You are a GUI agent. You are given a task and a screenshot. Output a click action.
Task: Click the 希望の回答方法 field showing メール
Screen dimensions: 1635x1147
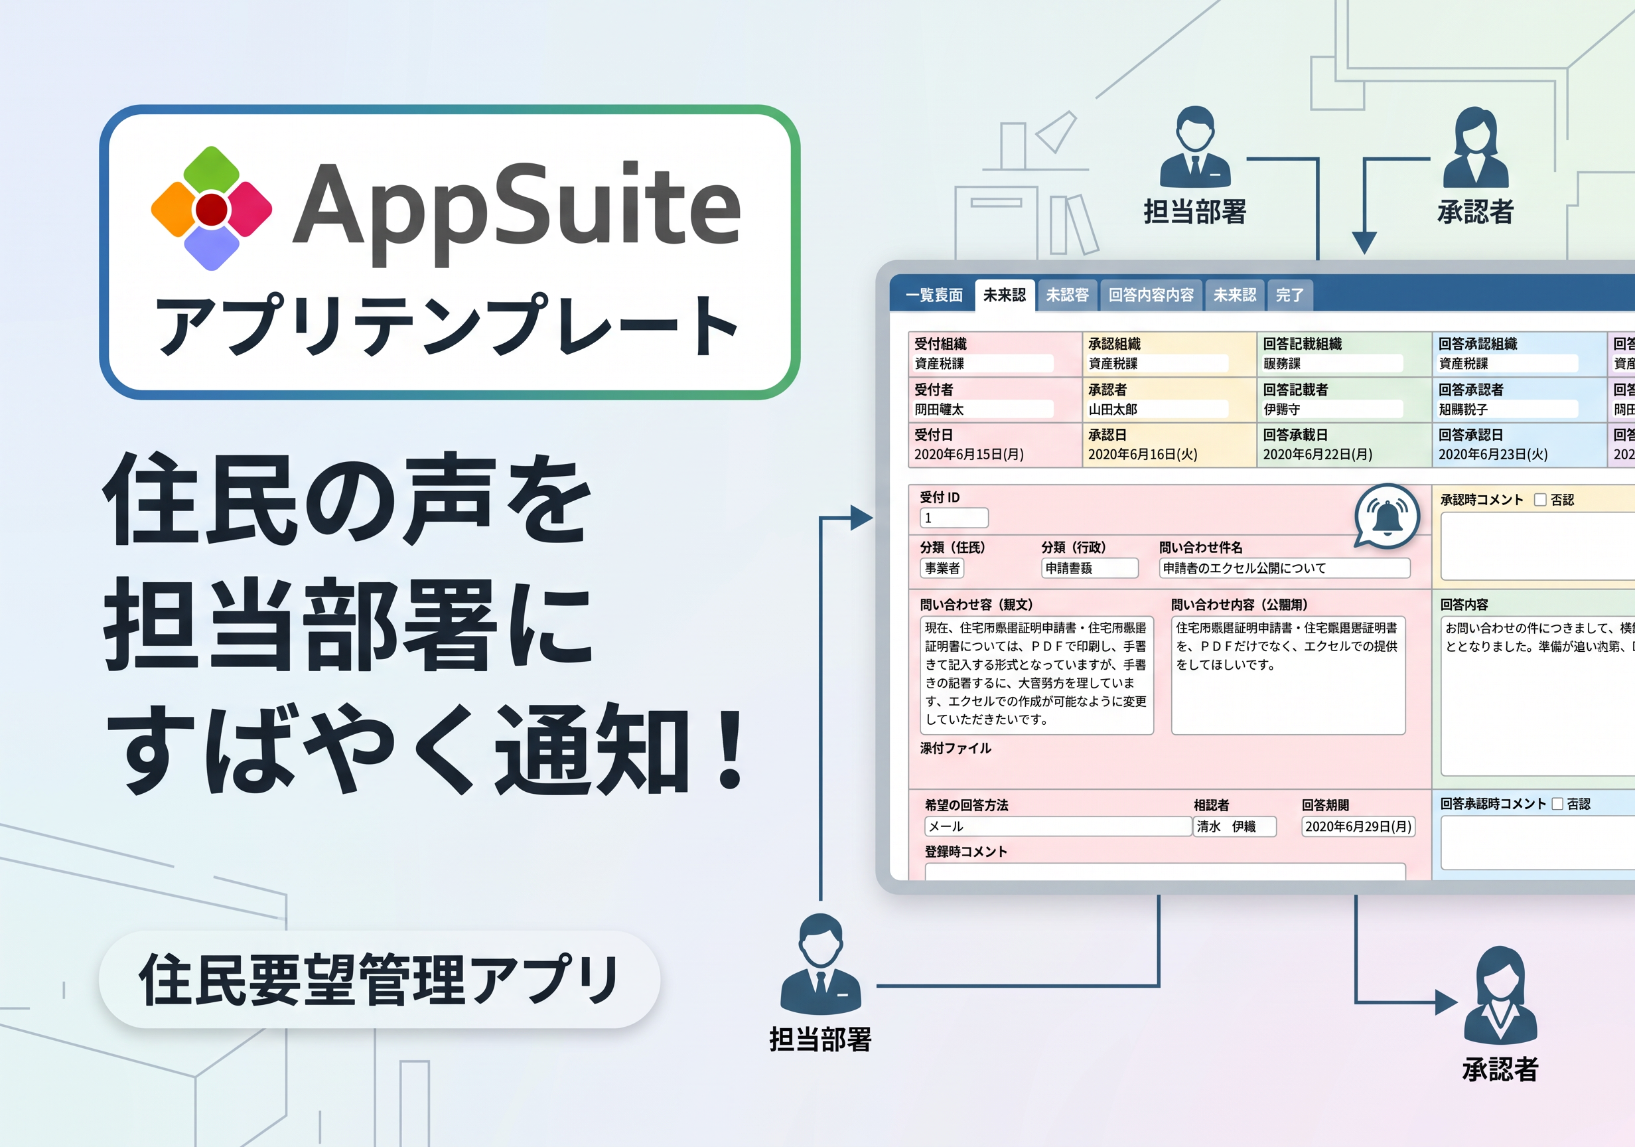1058,826
